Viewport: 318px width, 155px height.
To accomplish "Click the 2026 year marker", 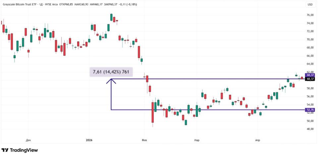I will coord(89,140).
